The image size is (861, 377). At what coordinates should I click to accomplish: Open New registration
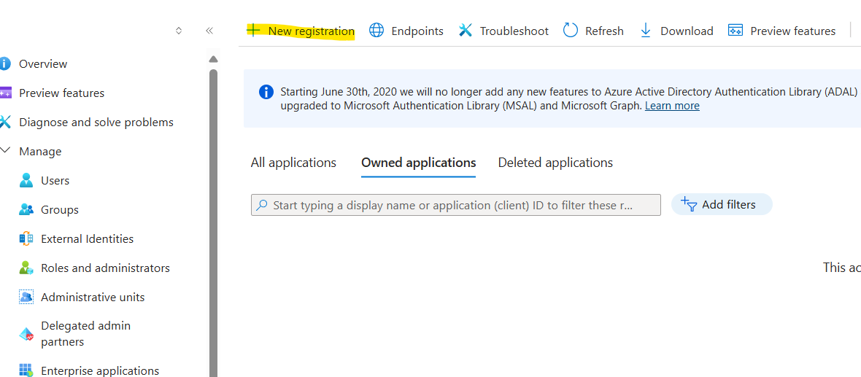[301, 31]
